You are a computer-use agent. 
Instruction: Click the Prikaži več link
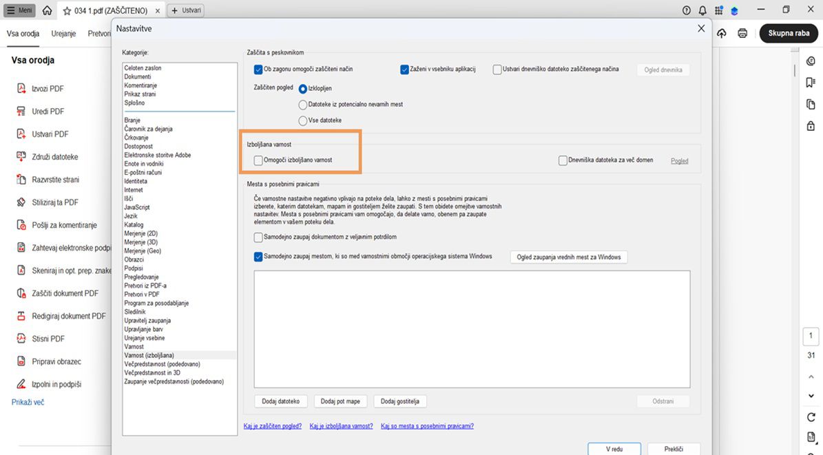[x=28, y=402]
